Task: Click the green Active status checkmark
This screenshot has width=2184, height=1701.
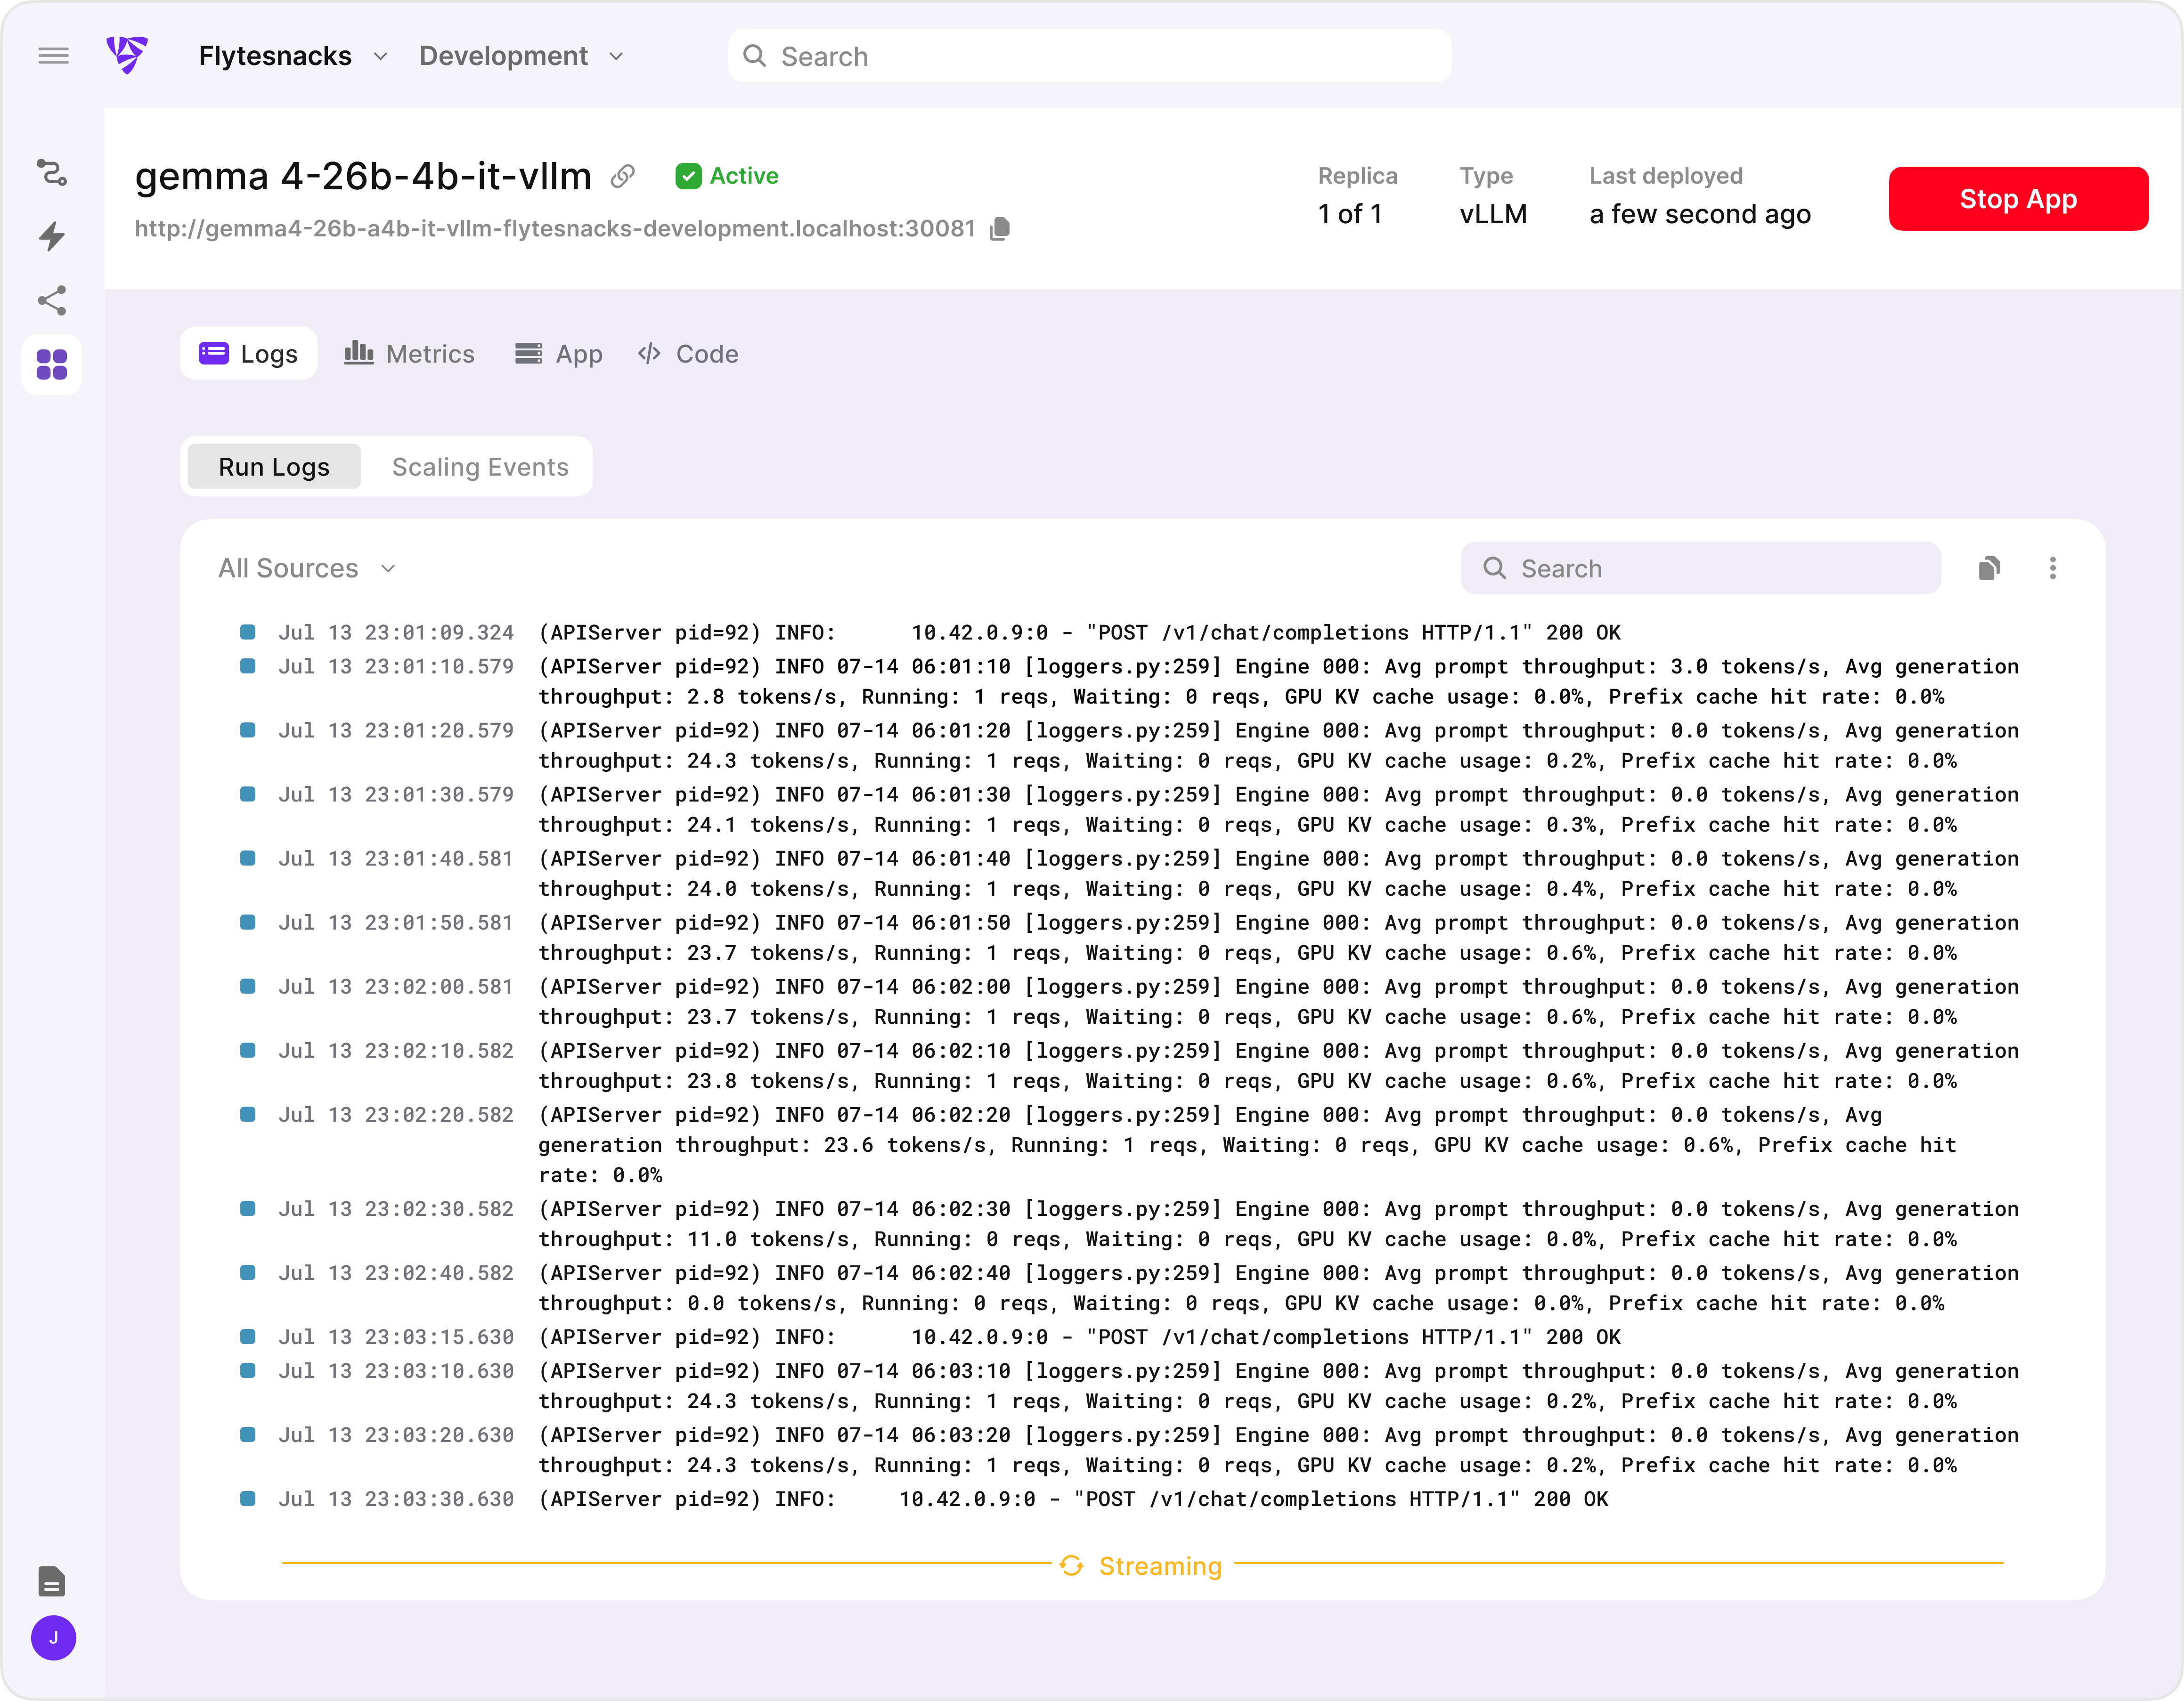Action: tap(688, 176)
